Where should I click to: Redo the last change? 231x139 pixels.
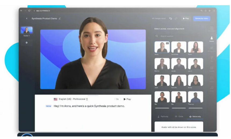[x=176, y=19]
